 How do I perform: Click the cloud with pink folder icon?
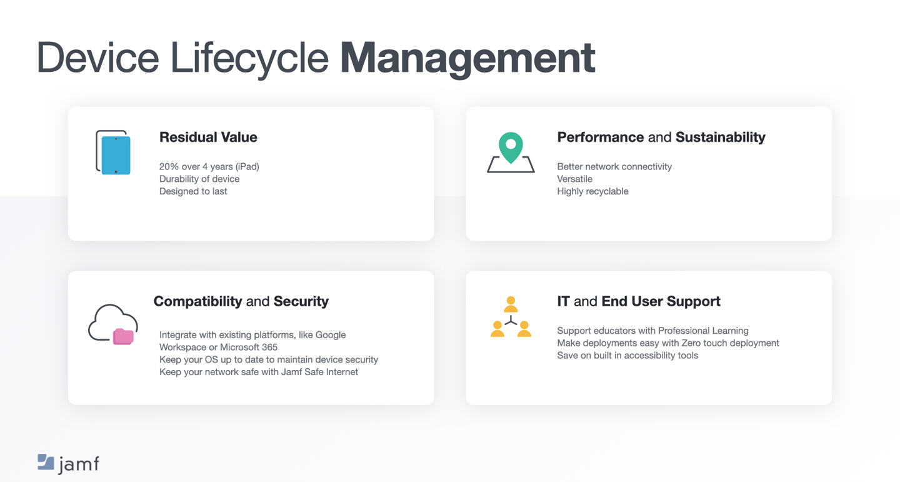click(x=112, y=324)
